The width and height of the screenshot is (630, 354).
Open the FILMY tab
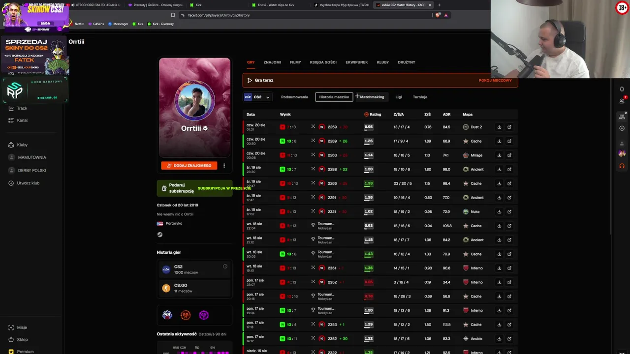pos(295,62)
